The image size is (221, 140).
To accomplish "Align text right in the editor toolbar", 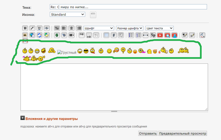I will pyautogui.click(x=79, y=28).
